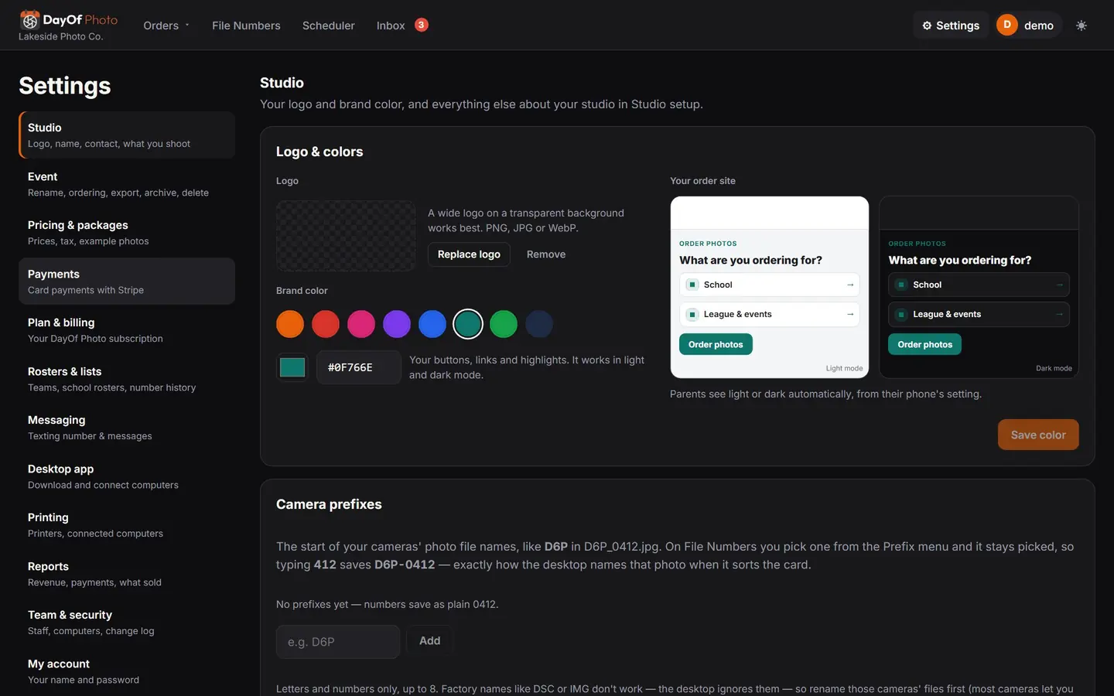1114x696 pixels.
Task: Open Desktop app settings section
Action: pyautogui.click(x=127, y=476)
